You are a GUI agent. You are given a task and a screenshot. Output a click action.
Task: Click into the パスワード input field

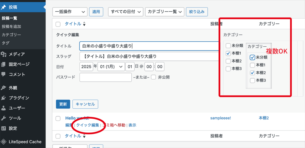pos(105,77)
